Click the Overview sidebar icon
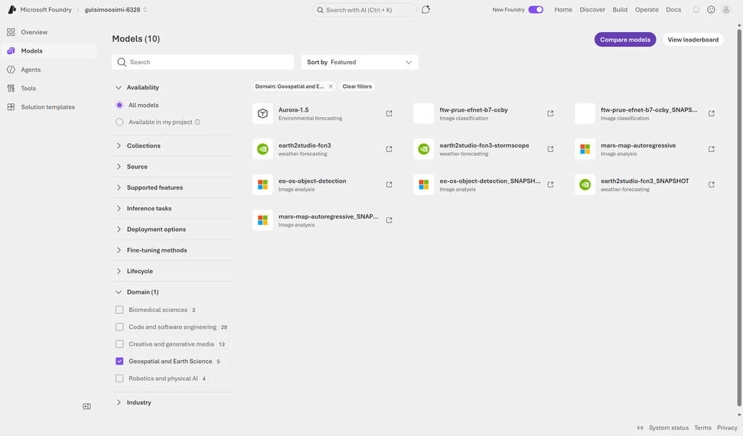 coord(11,32)
